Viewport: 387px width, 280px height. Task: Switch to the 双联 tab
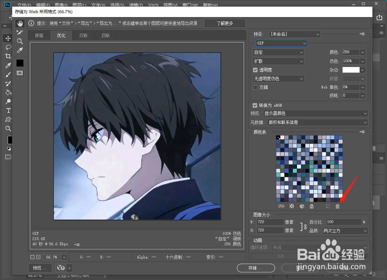tap(83, 35)
